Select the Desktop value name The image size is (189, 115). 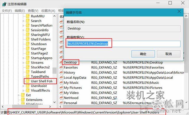[x=70, y=62]
